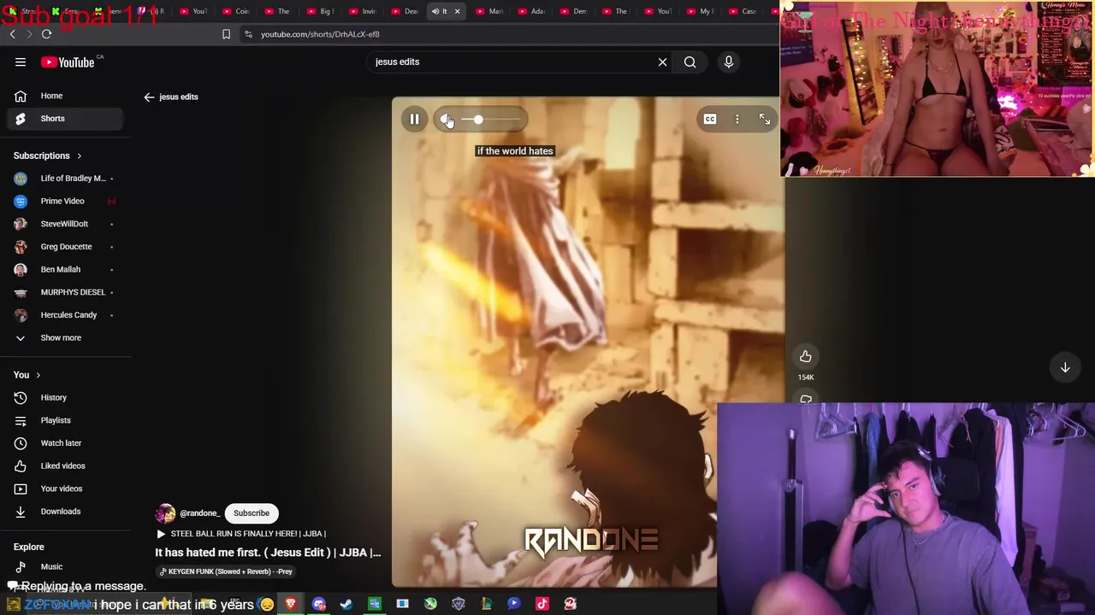Open Steam in taskbar

[346, 604]
